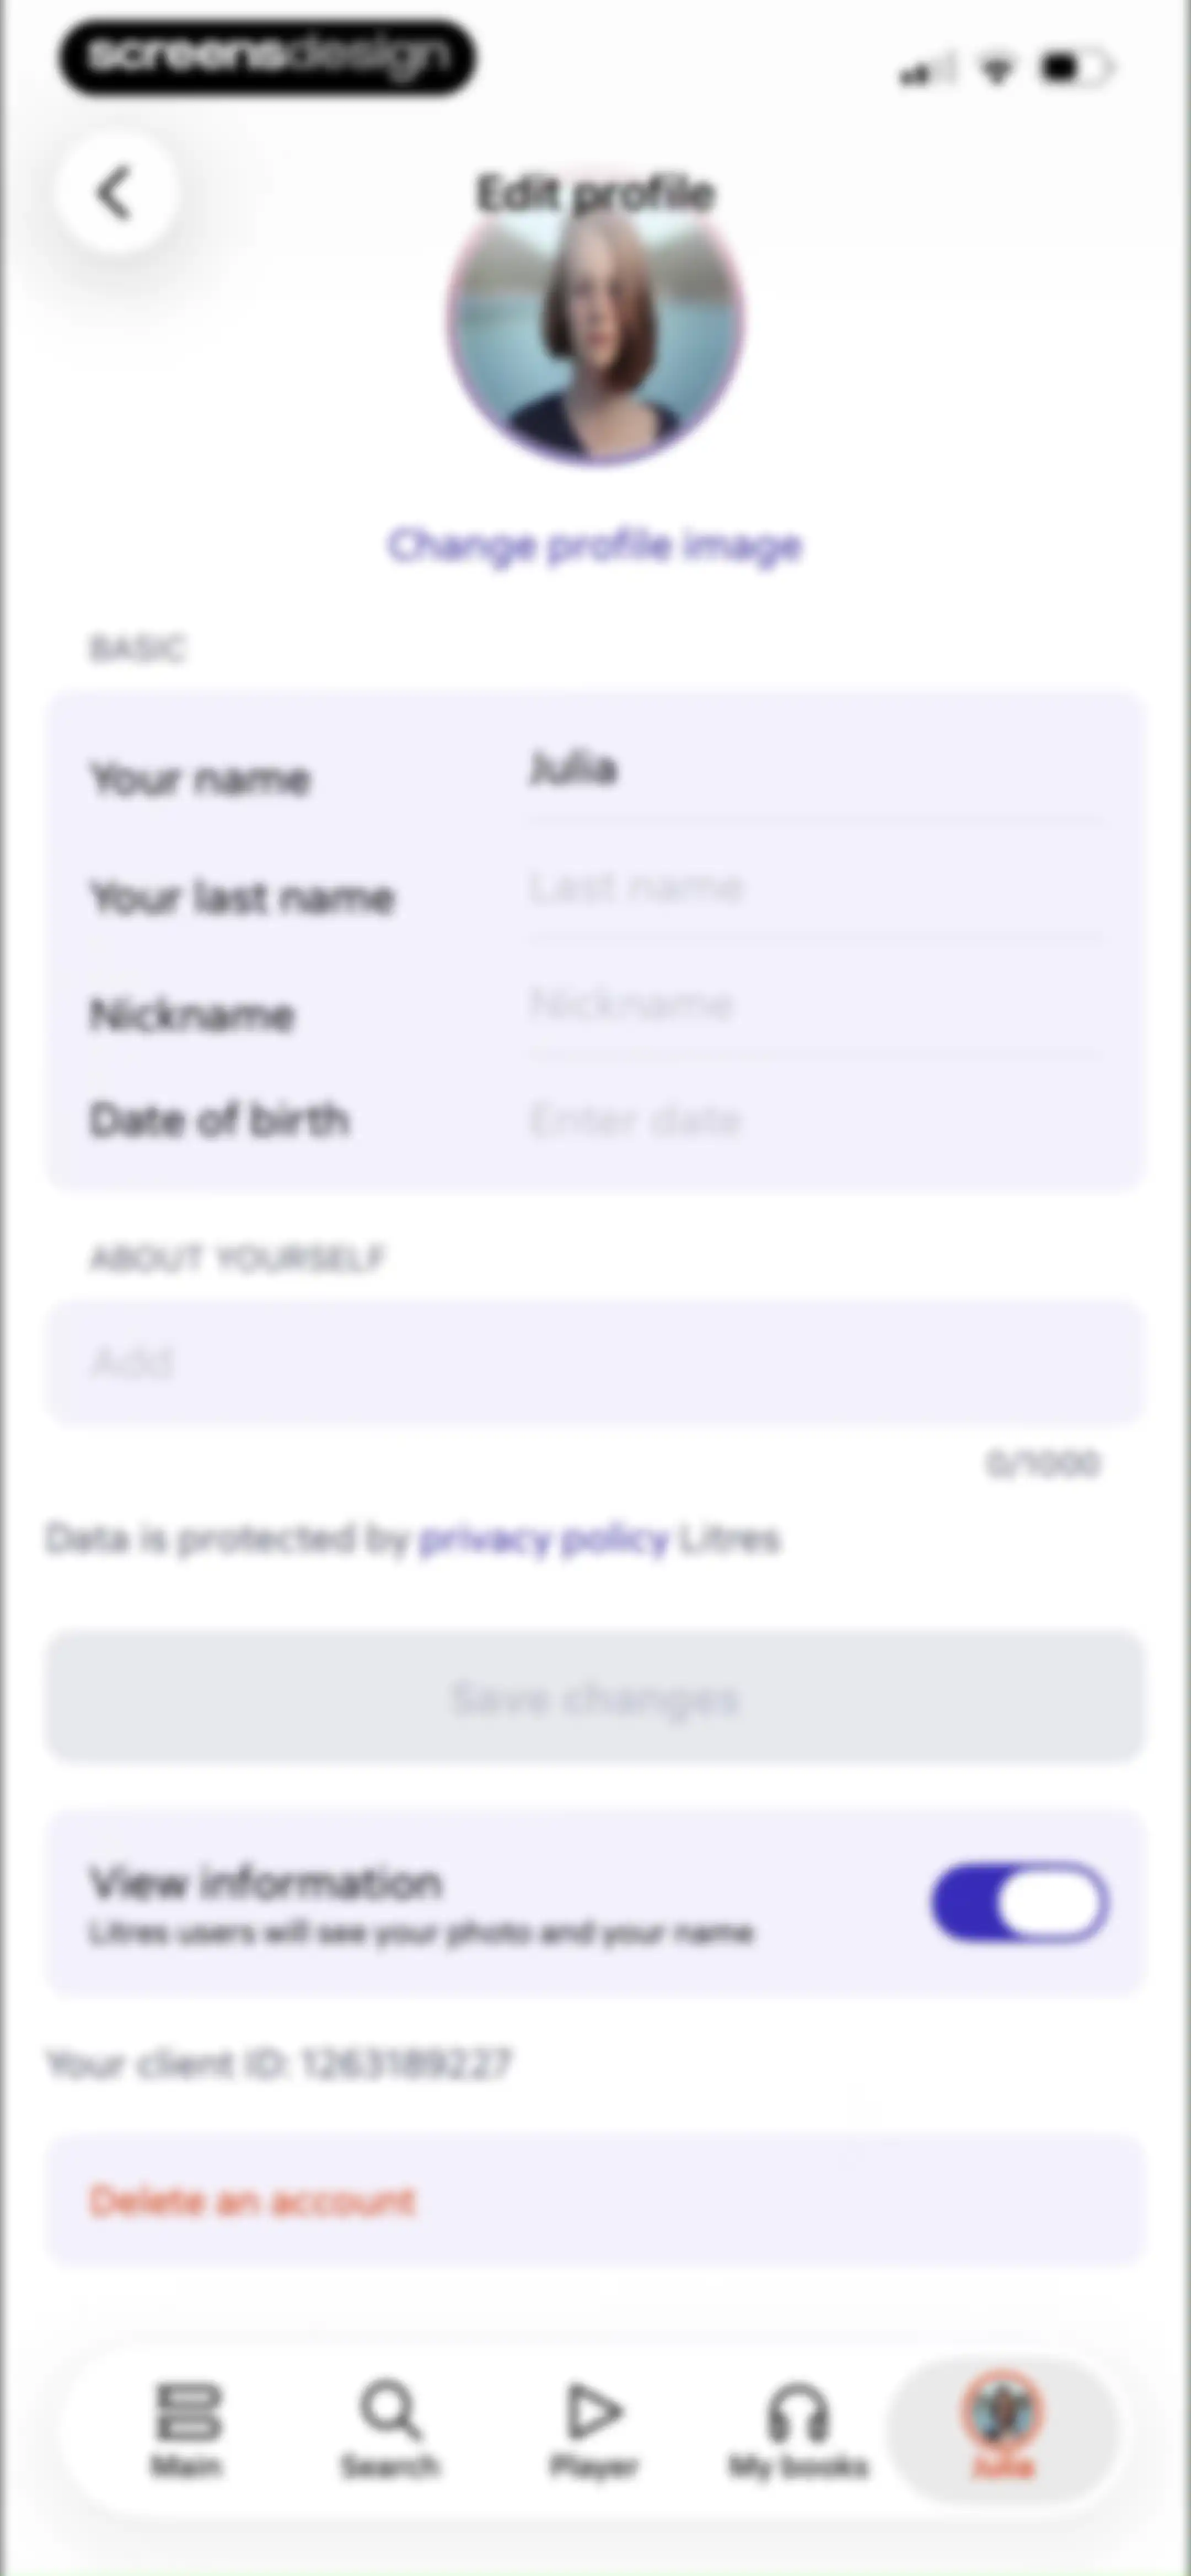Toggle the View information switch
Screen dimensions: 1191x2576
point(1019,1902)
